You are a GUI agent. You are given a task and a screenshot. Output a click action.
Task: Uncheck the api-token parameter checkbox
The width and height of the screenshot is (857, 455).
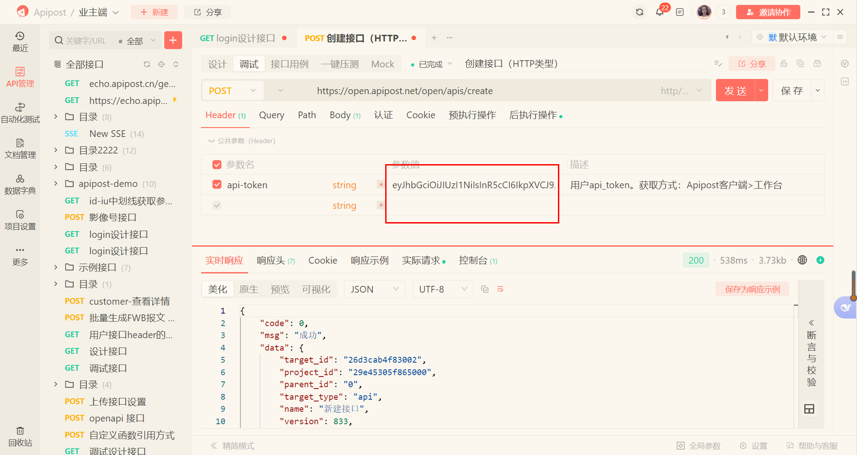(x=217, y=185)
